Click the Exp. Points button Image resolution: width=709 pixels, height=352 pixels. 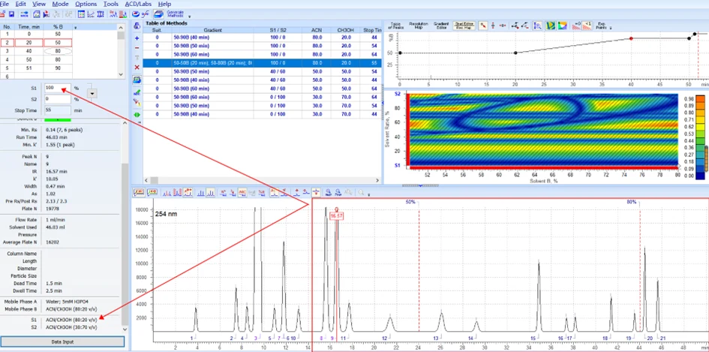[600, 25]
